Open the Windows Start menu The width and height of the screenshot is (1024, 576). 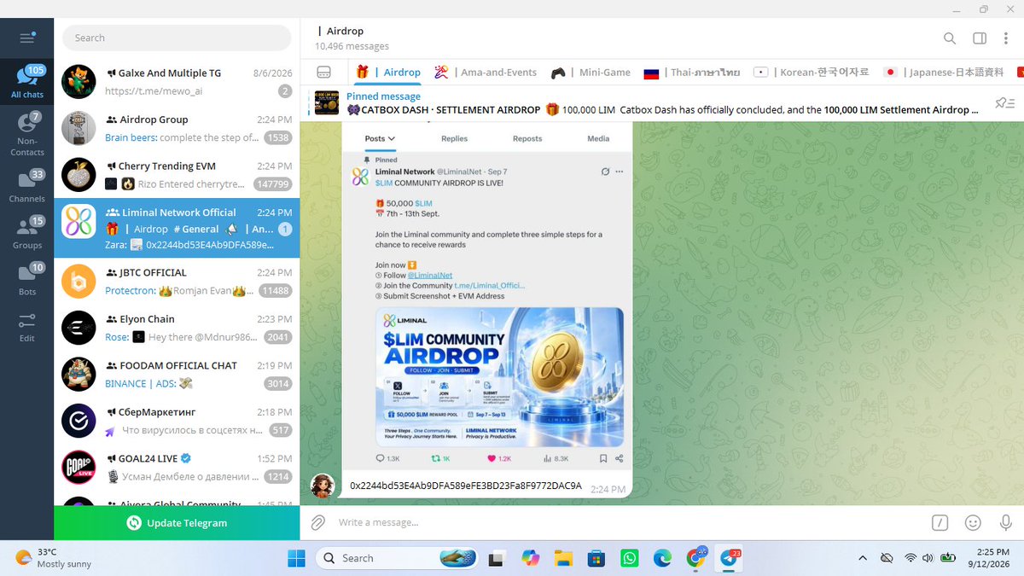(296, 558)
